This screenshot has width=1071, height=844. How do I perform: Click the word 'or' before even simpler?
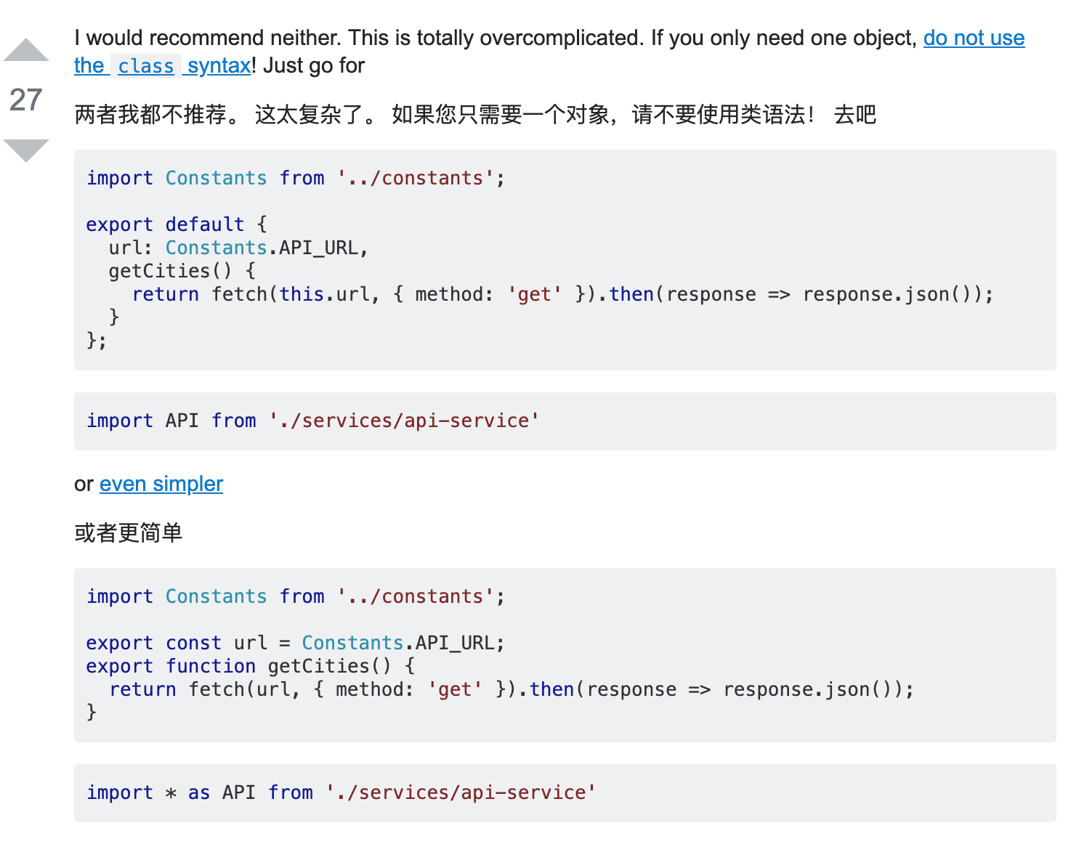(84, 484)
